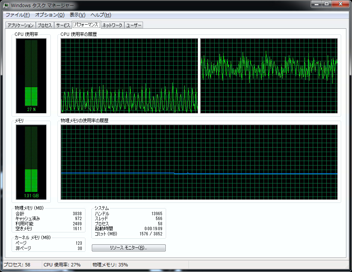Click the カーネル メモリ (MB) group label

pos(32,237)
